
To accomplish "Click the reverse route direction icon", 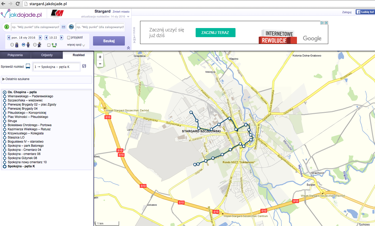I will tap(84, 66).
